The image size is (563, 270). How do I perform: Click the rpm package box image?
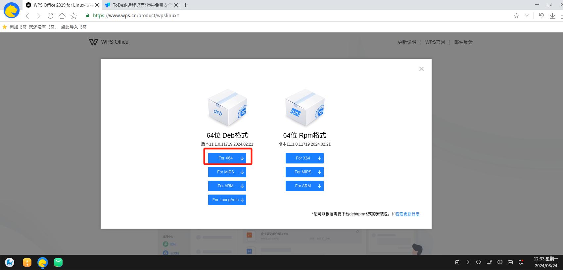point(305,108)
